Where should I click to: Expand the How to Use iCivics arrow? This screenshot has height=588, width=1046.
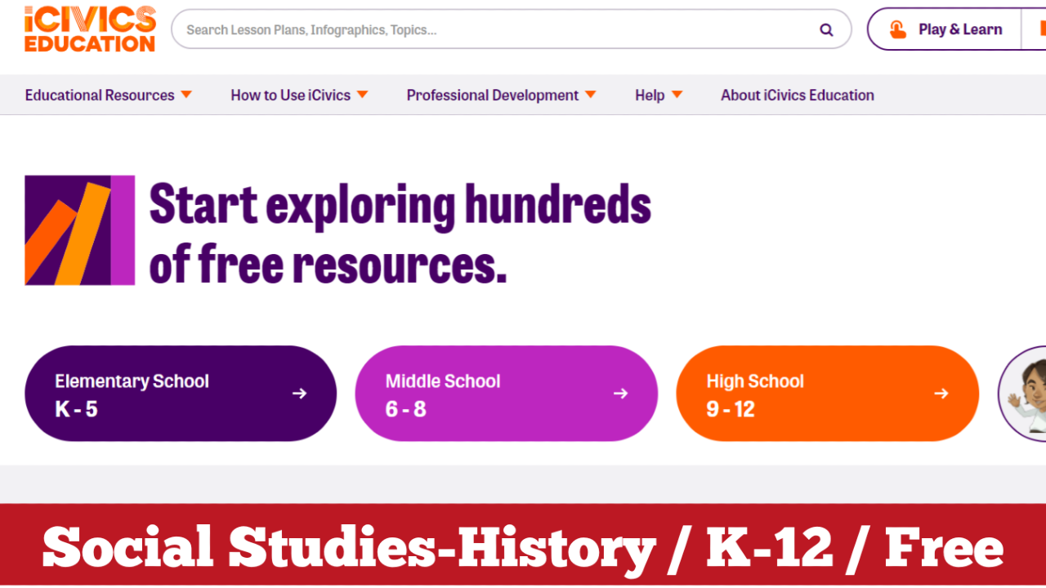pyautogui.click(x=362, y=95)
